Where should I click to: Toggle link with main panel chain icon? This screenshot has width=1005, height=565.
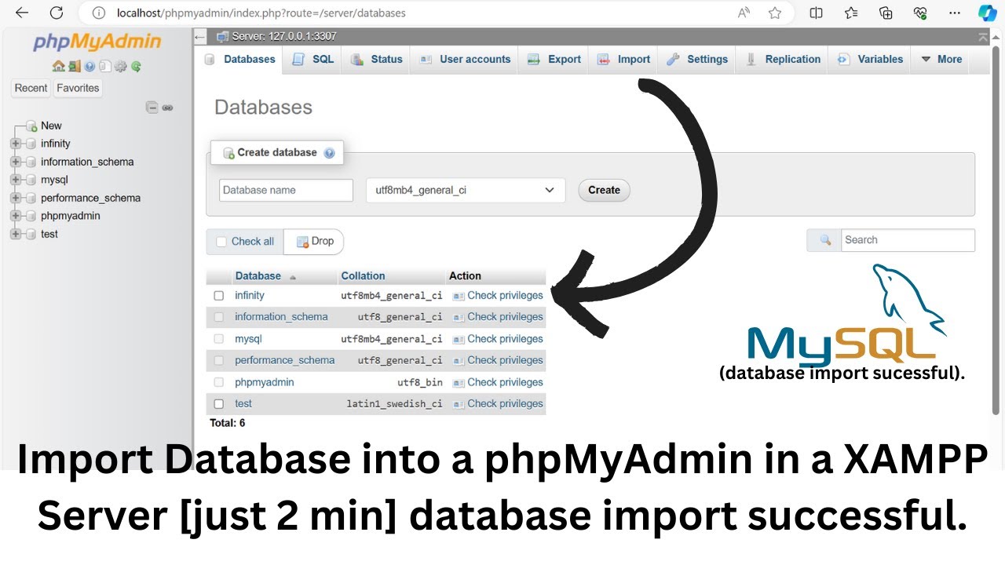167,108
